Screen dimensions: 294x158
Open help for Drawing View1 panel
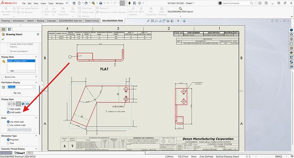point(38,34)
